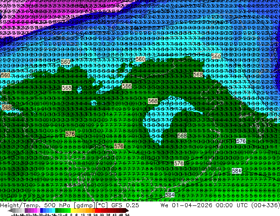
Task: Click the date '01-04-2026' in the caption
Action: pos(192,205)
